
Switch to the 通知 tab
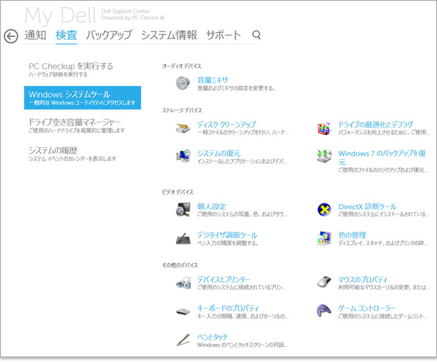click(x=35, y=35)
